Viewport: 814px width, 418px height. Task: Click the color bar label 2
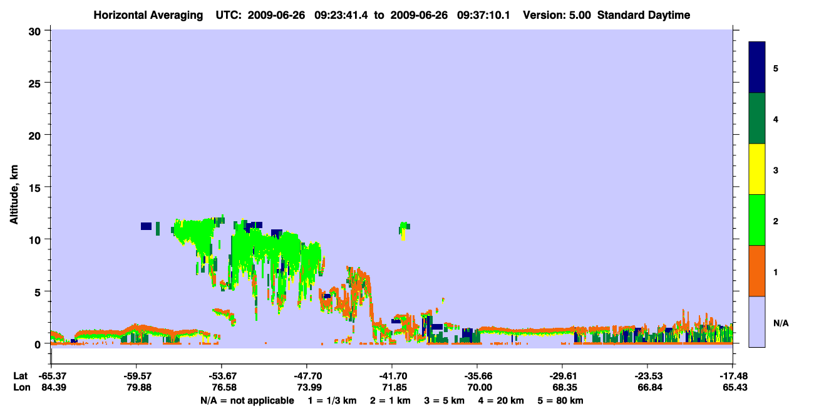(x=776, y=221)
